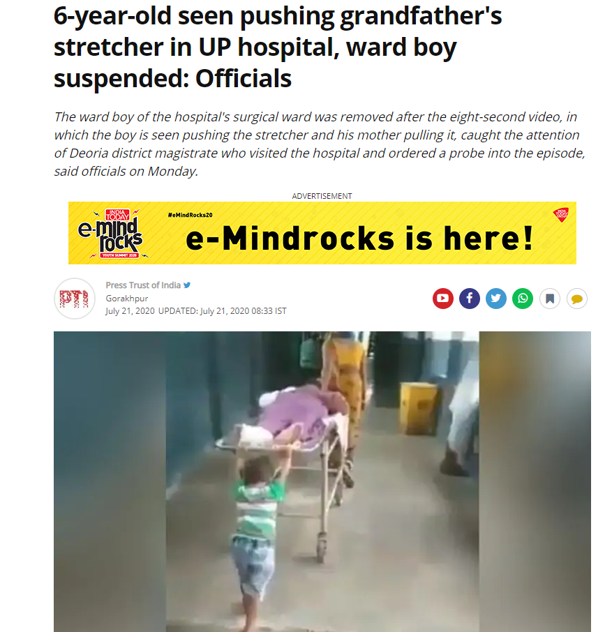Image resolution: width=612 pixels, height=632 pixels.
Task: Open the stretcher video image
Action: point(322,481)
